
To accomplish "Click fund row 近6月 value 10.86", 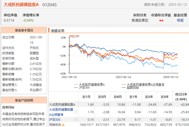I will [x=121, y=104].
